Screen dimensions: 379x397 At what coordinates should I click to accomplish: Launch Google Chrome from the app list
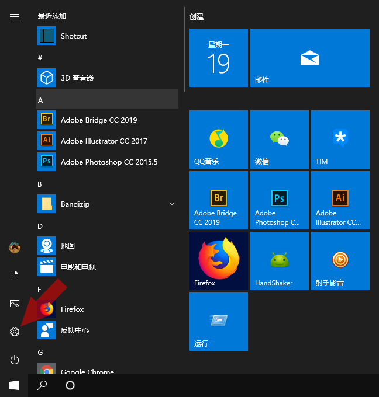coord(107,368)
